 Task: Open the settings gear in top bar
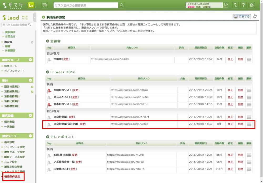pos(252,5)
